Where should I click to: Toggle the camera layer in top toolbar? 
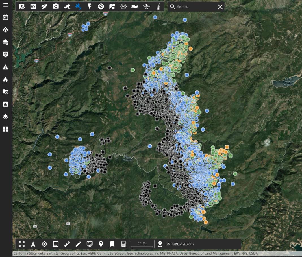click(56, 6)
